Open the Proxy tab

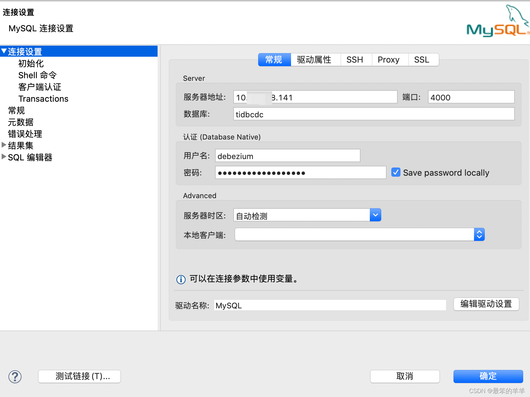coord(390,60)
